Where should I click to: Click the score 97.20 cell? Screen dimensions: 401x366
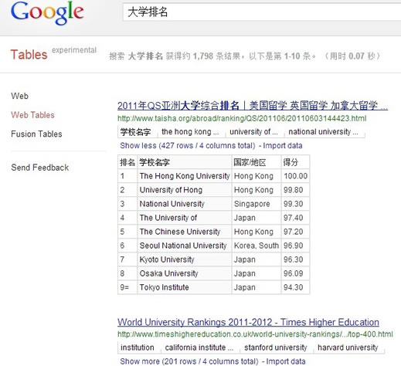coord(295,232)
